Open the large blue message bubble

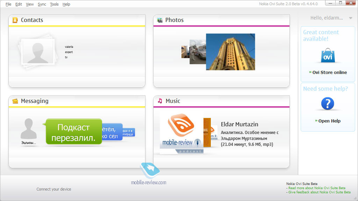pos(112,132)
